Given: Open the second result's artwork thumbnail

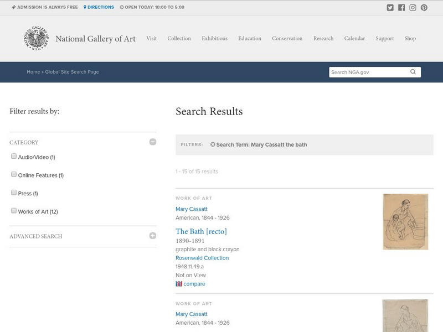Looking at the screenshot, I should (405, 315).
